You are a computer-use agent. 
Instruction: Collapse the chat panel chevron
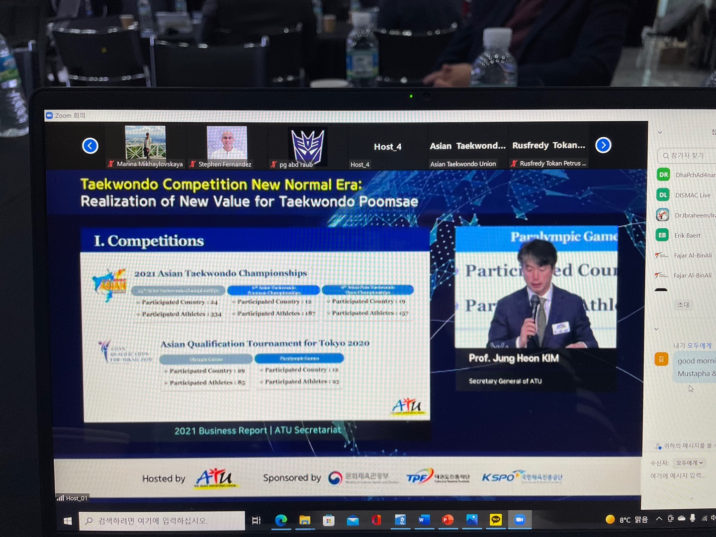(x=656, y=329)
